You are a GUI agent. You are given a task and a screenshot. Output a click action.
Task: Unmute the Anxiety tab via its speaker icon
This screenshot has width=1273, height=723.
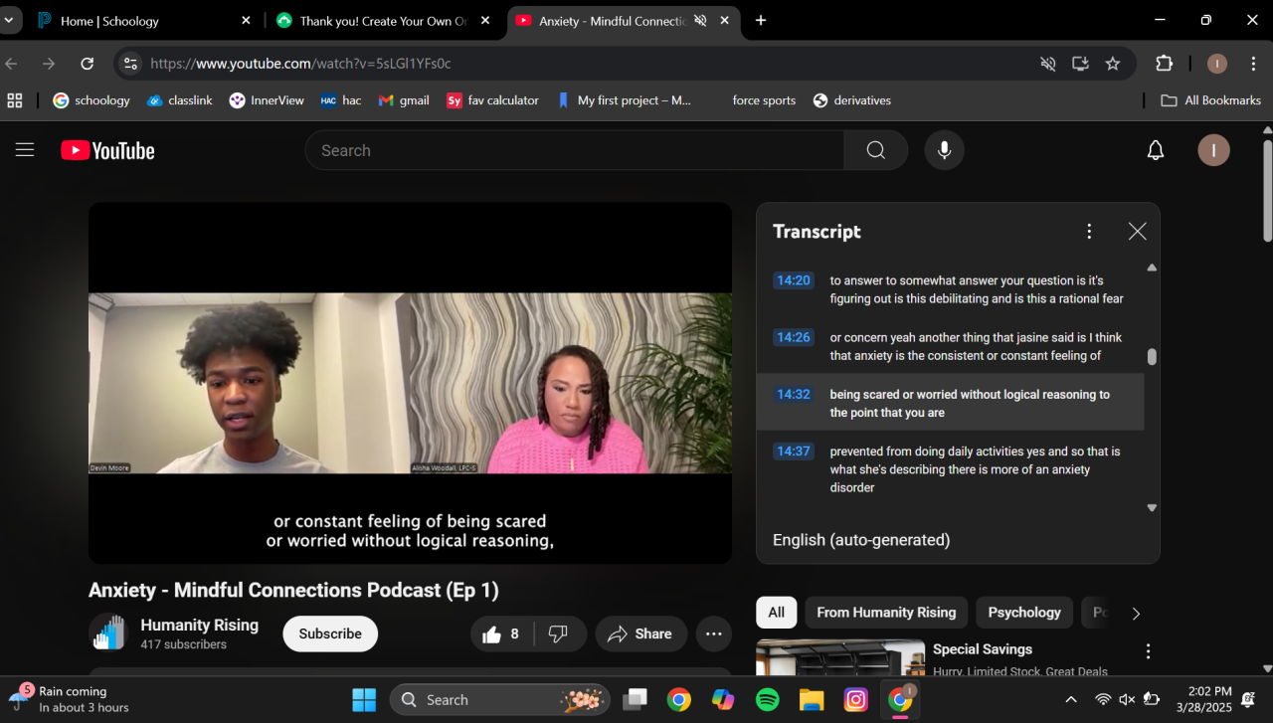click(700, 21)
